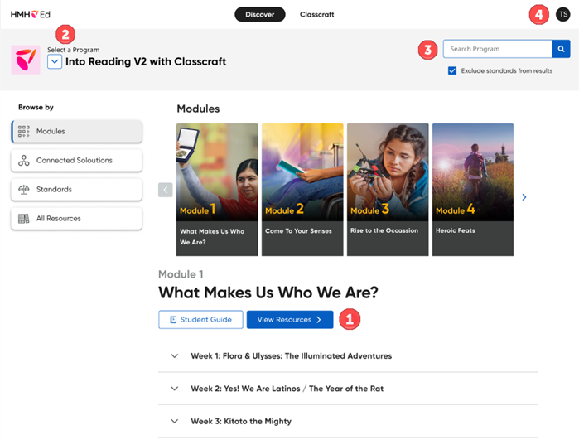Toggle Exclude standards from results checkbox

tap(452, 70)
